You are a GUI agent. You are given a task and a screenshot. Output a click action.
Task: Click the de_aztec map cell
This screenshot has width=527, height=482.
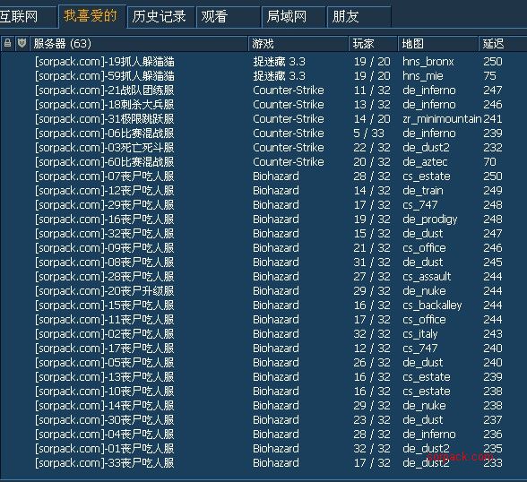(425, 162)
